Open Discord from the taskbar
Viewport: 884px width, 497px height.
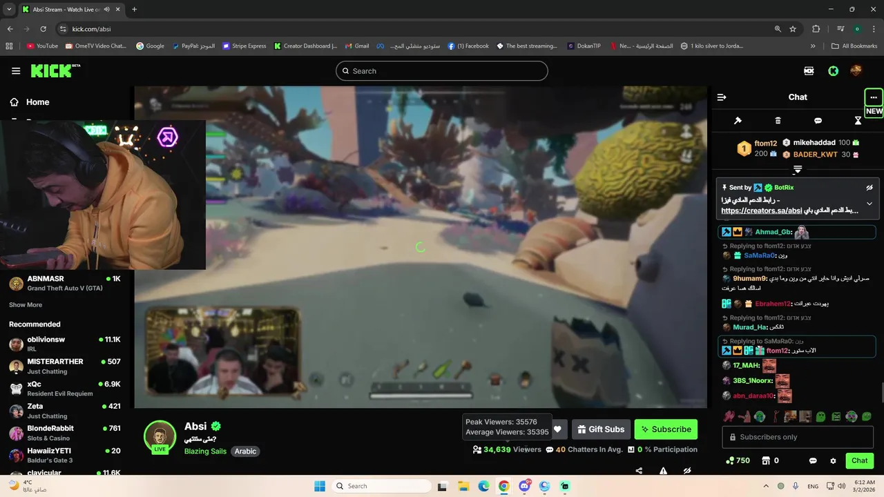[x=525, y=486]
